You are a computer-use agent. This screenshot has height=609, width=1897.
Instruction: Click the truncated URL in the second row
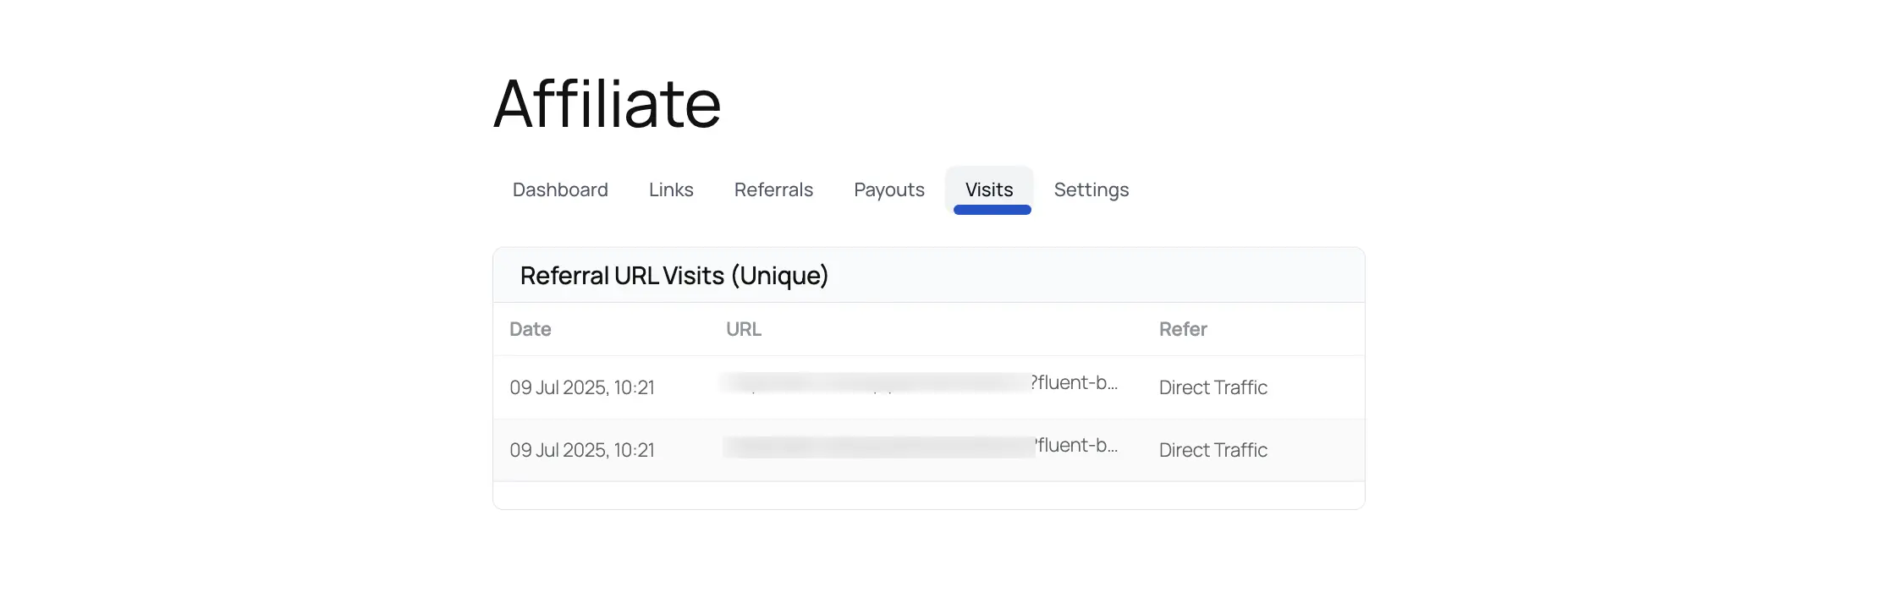(x=922, y=447)
